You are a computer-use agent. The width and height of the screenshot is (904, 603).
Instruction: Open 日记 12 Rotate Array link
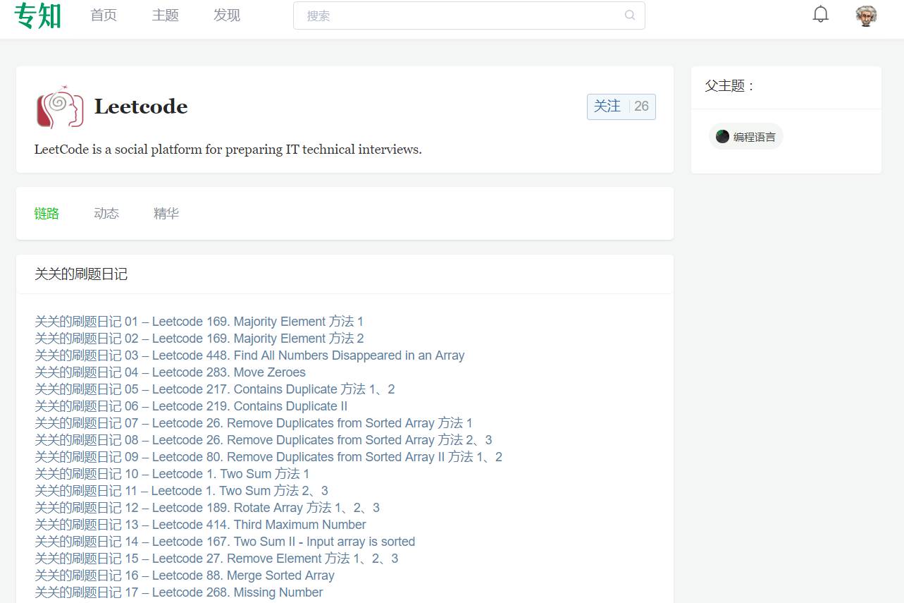click(207, 508)
